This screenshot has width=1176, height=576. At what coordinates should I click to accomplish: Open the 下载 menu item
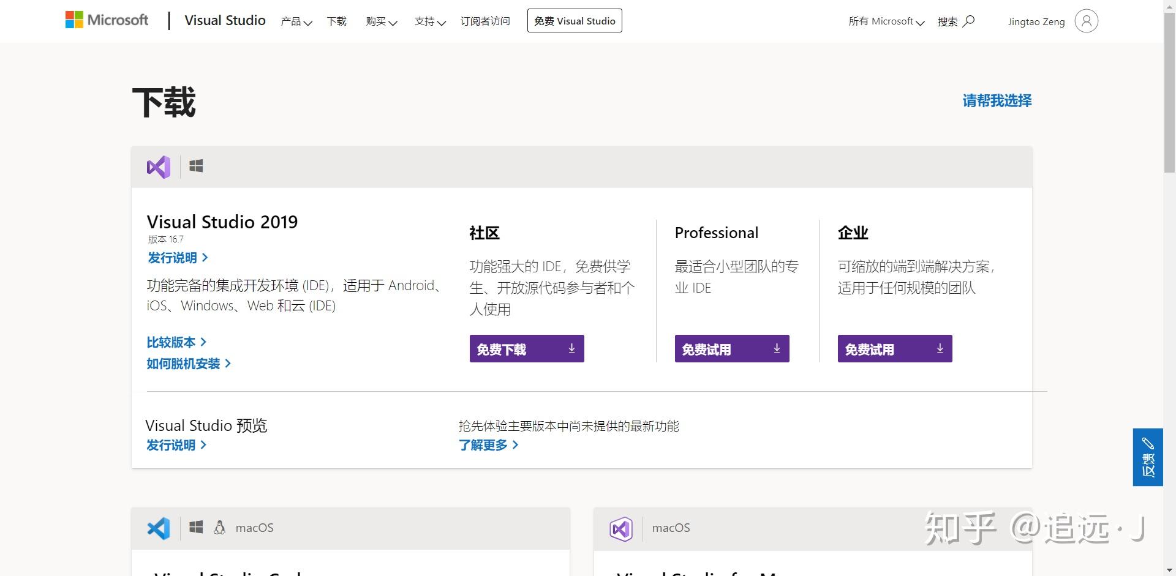pos(337,21)
